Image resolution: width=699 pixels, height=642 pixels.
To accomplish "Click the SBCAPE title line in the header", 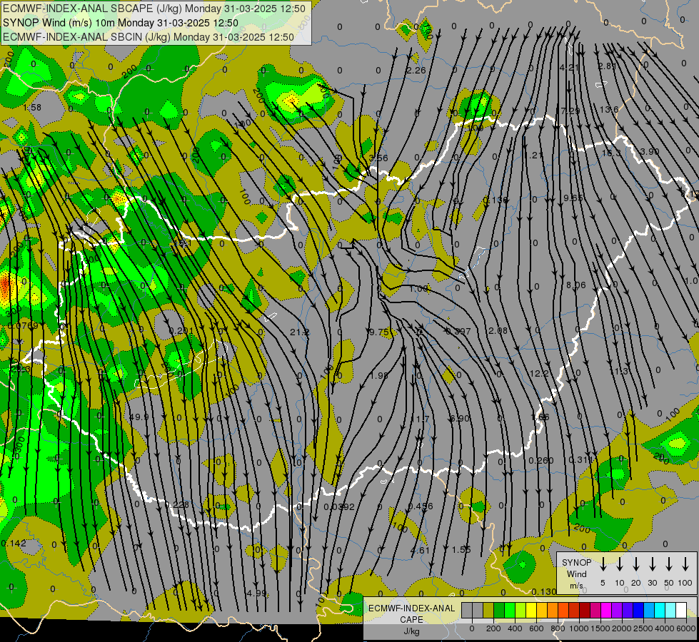I will (x=154, y=9).
